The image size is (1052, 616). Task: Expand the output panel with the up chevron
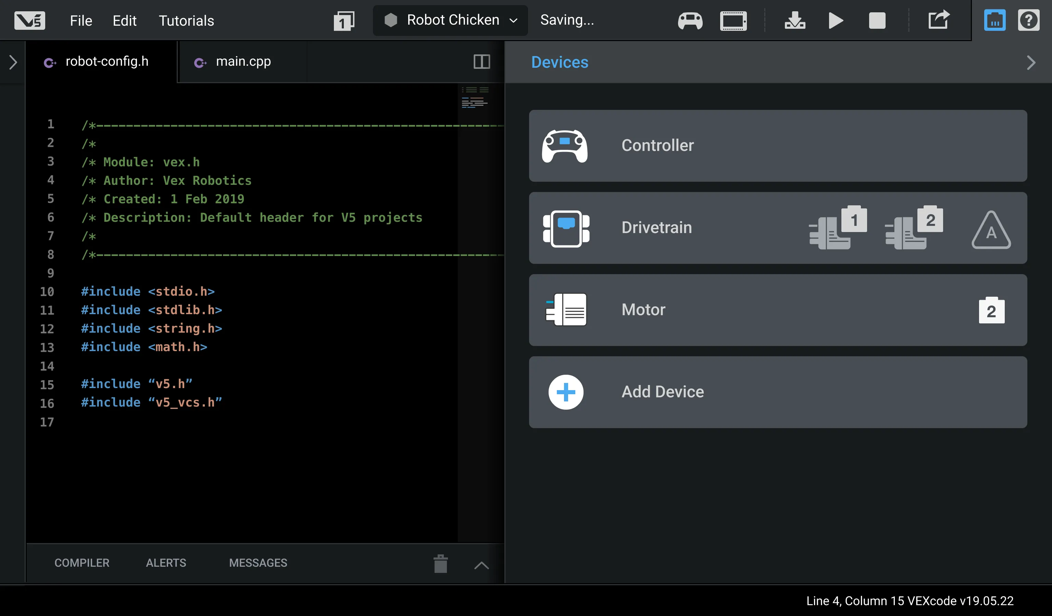pyautogui.click(x=481, y=566)
